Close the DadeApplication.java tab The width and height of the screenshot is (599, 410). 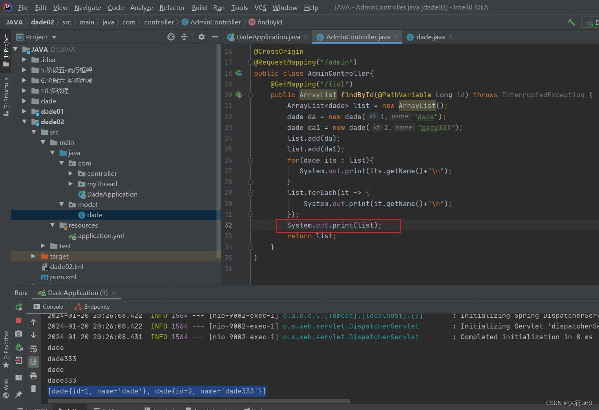(x=306, y=37)
